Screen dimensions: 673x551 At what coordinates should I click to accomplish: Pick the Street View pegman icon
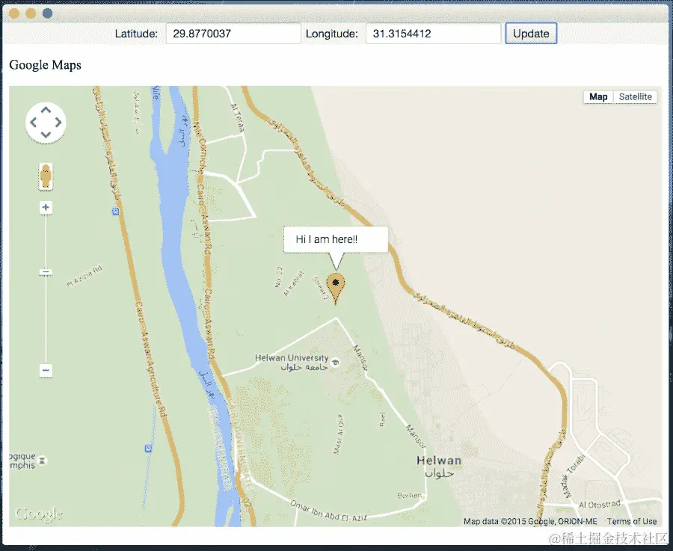[46, 176]
